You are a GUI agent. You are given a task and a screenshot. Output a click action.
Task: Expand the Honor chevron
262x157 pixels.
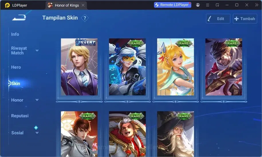(37, 100)
